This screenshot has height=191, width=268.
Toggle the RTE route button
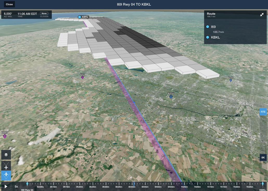click(x=263, y=112)
